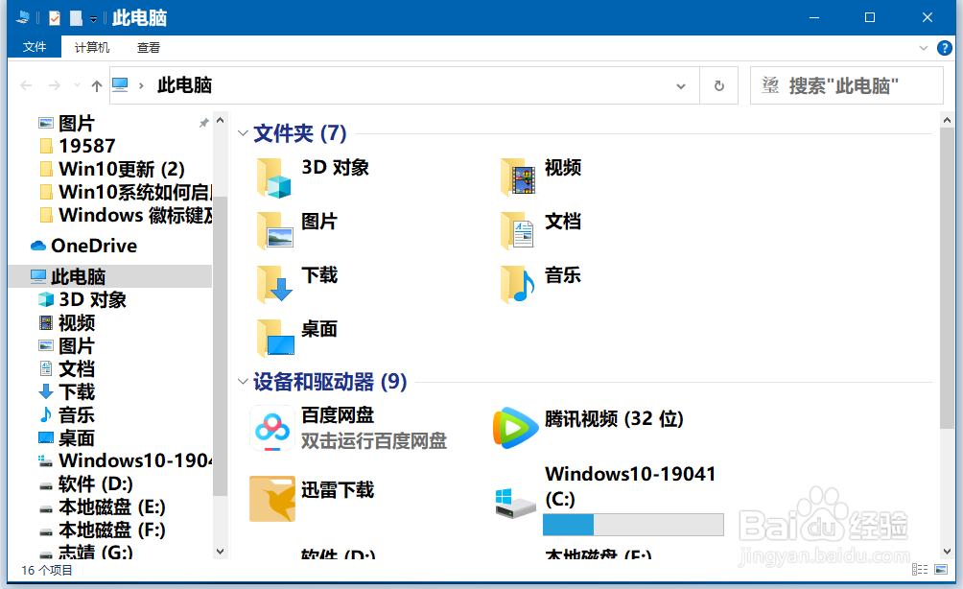Open the 迅雷下载 folder icon

pos(271,499)
